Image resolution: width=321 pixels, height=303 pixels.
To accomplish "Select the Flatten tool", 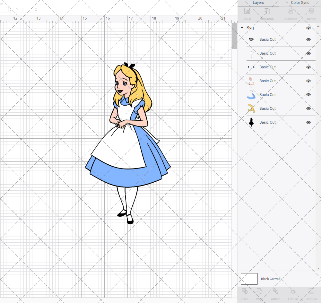I will (293, 291).
